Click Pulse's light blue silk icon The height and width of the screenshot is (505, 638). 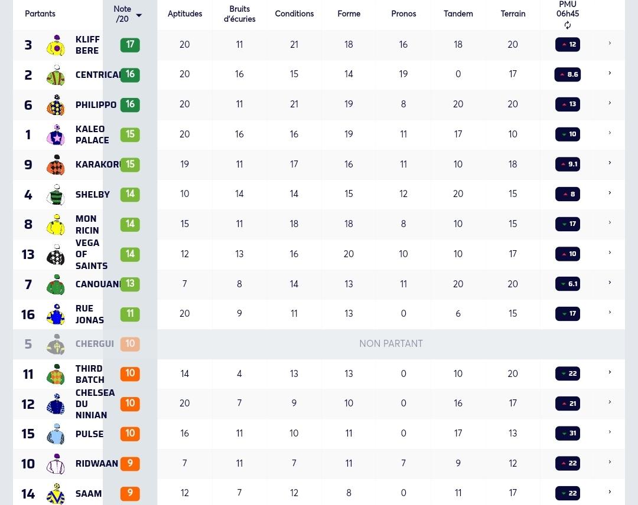point(56,434)
